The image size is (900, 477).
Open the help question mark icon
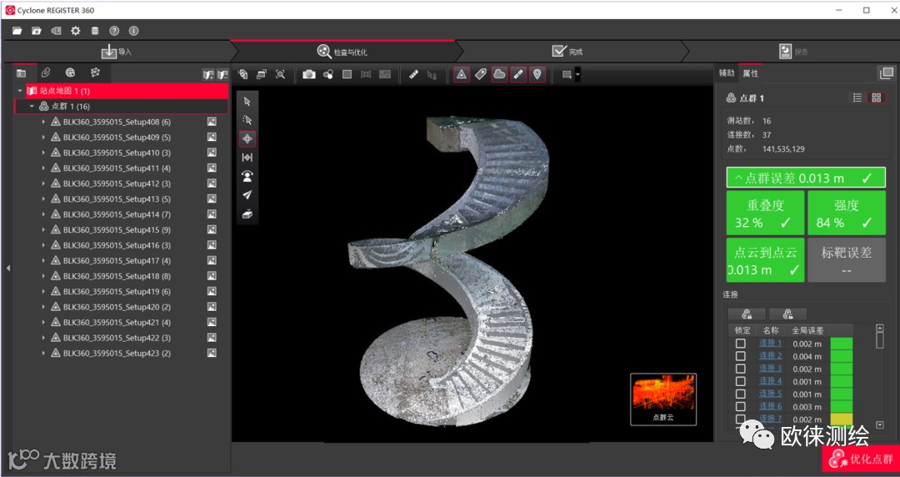pos(114,31)
